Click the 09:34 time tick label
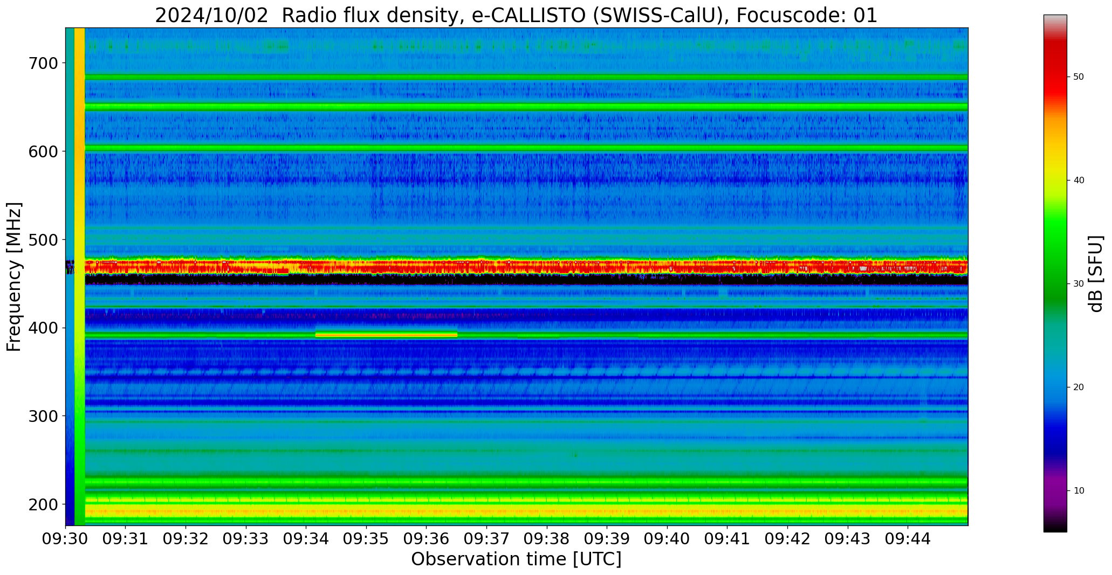Screen dimensions: 1112x575 pos(306,539)
